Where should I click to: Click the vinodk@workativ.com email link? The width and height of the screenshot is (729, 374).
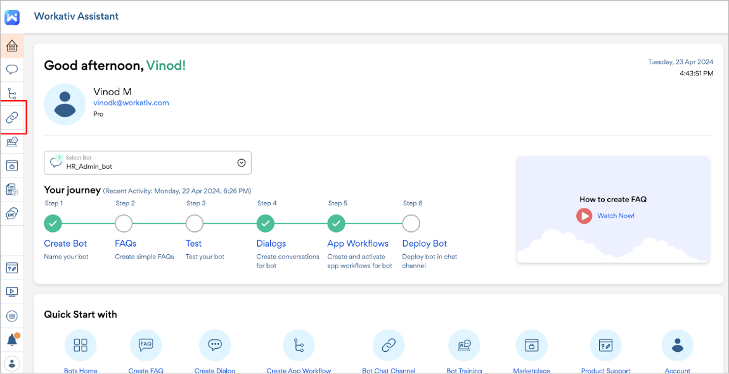click(x=131, y=103)
